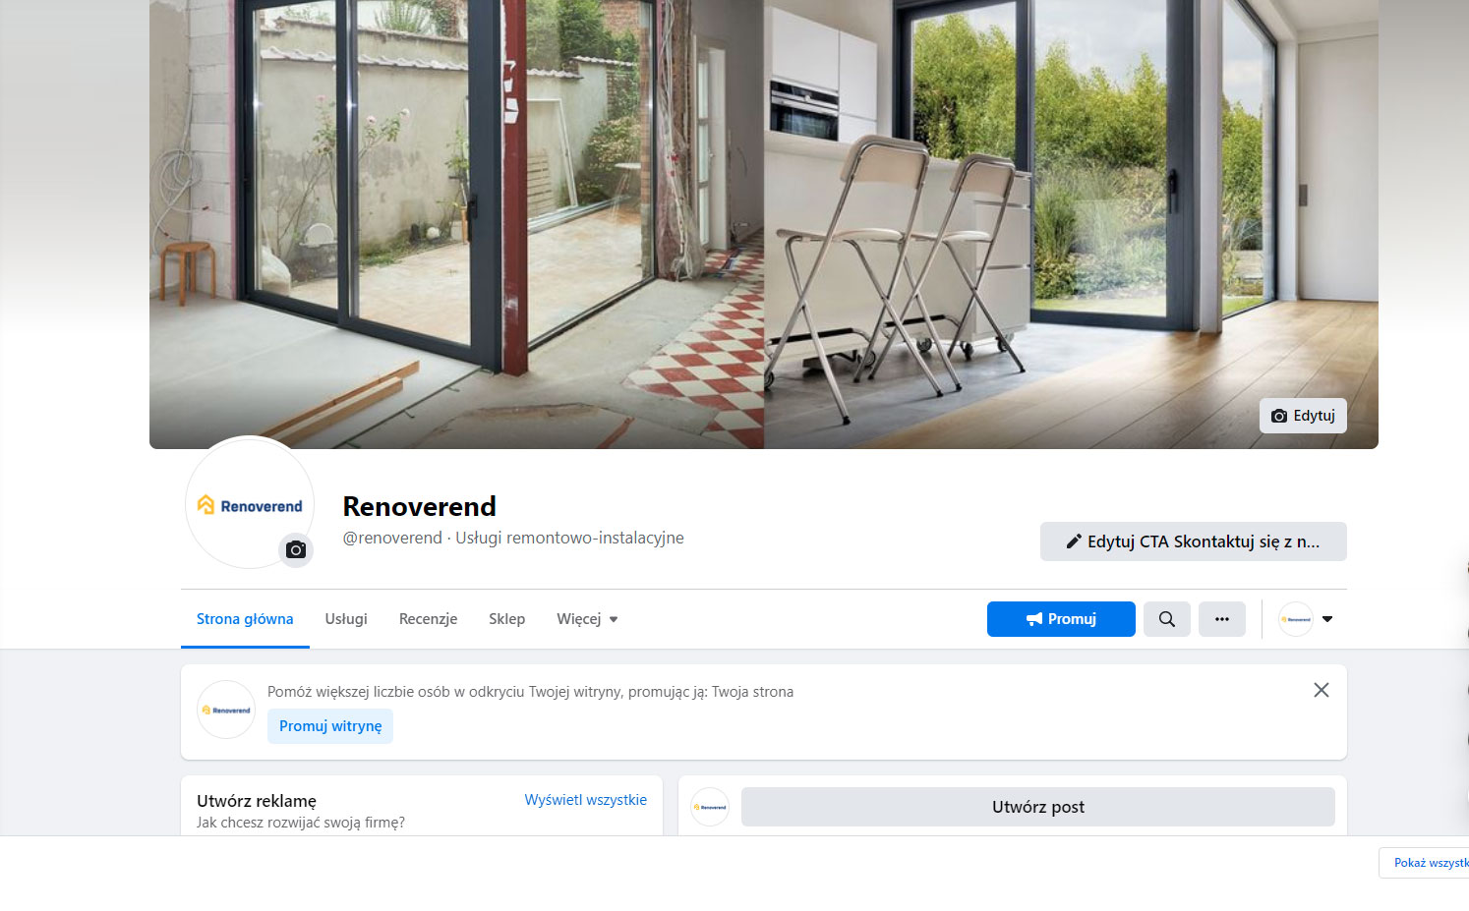Click the Pokaż wszystkie button at bottom
The width and height of the screenshot is (1469, 911).
(x=1425, y=863)
